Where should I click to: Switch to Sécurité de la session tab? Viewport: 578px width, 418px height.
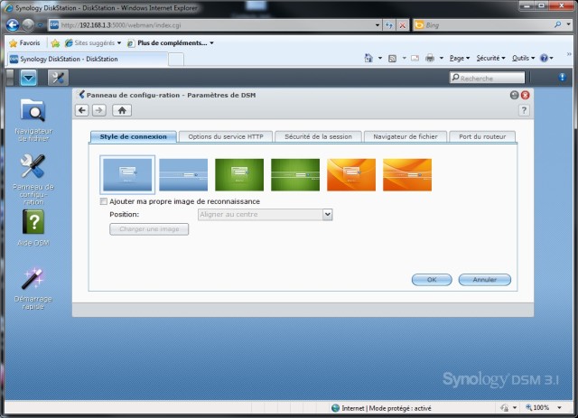pyautogui.click(x=318, y=136)
